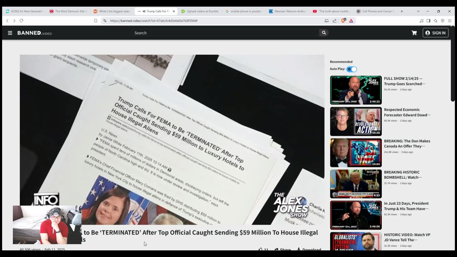Go back with browser back arrow
Image resolution: width=457 pixels, height=257 pixels.
click(x=7, y=21)
